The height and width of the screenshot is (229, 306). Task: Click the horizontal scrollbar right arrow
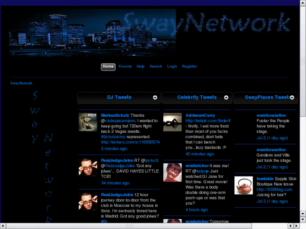[297, 226]
